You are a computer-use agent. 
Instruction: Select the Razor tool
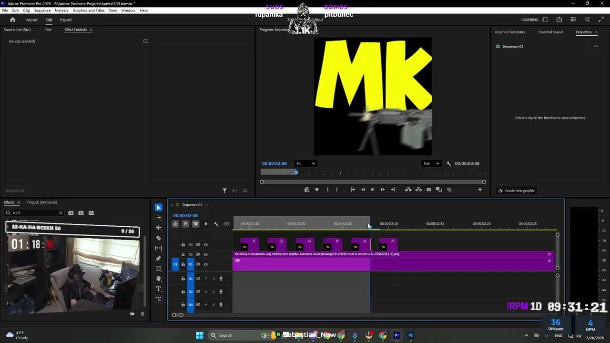159,238
